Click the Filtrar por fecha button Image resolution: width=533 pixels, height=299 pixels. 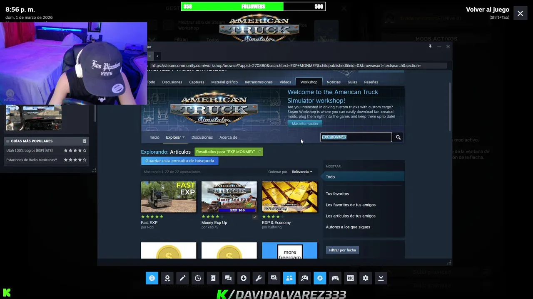coord(342,250)
